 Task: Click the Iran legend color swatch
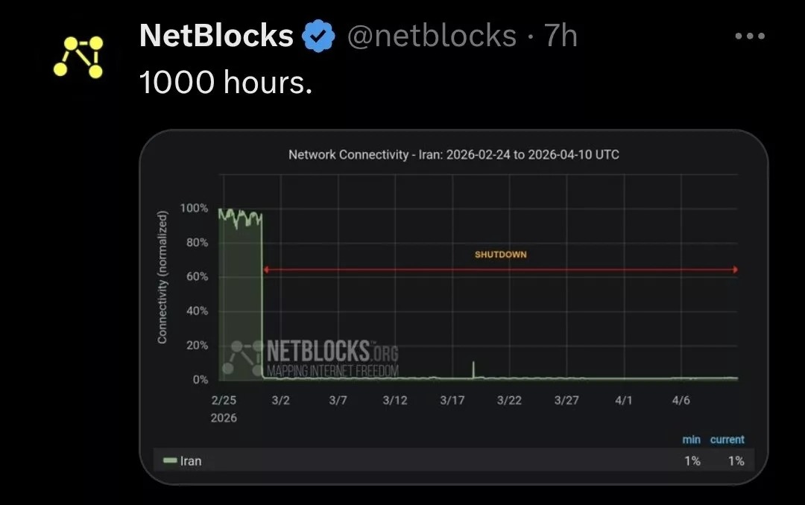(170, 461)
